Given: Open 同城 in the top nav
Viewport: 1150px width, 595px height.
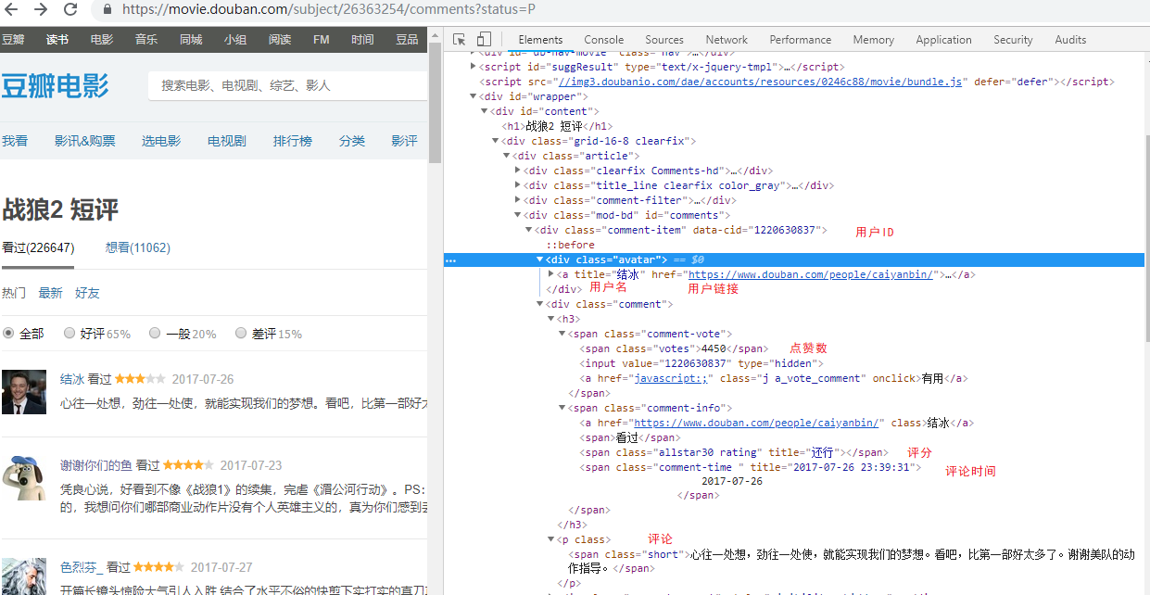Looking at the screenshot, I should (191, 39).
